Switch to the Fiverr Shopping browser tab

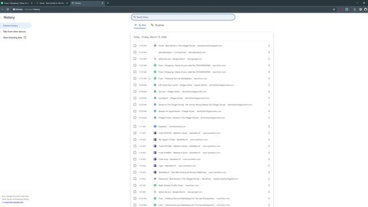click(17, 3)
